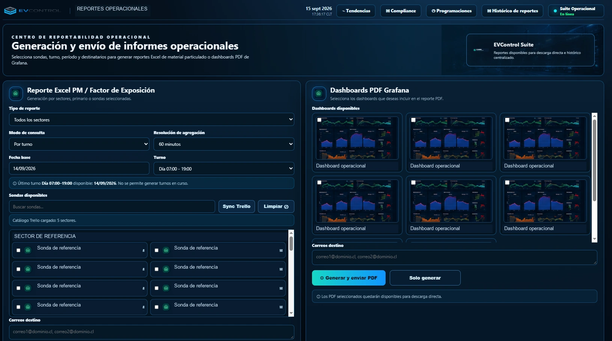Tick the second-row left dashboard checkbox

pyautogui.click(x=319, y=182)
